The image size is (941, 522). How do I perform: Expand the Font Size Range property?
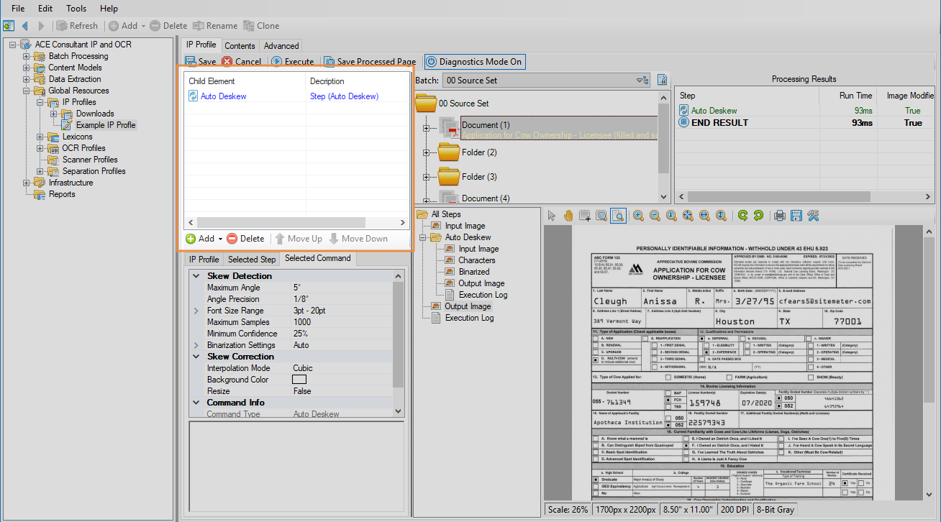click(x=196, y=311)
